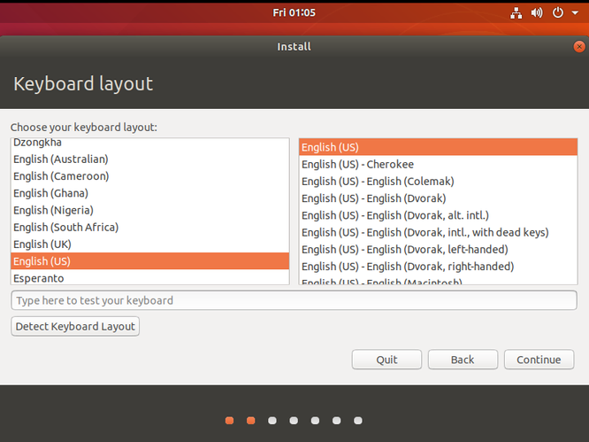
Task: Expand the system menu arrow
Action: pos(575,12)
